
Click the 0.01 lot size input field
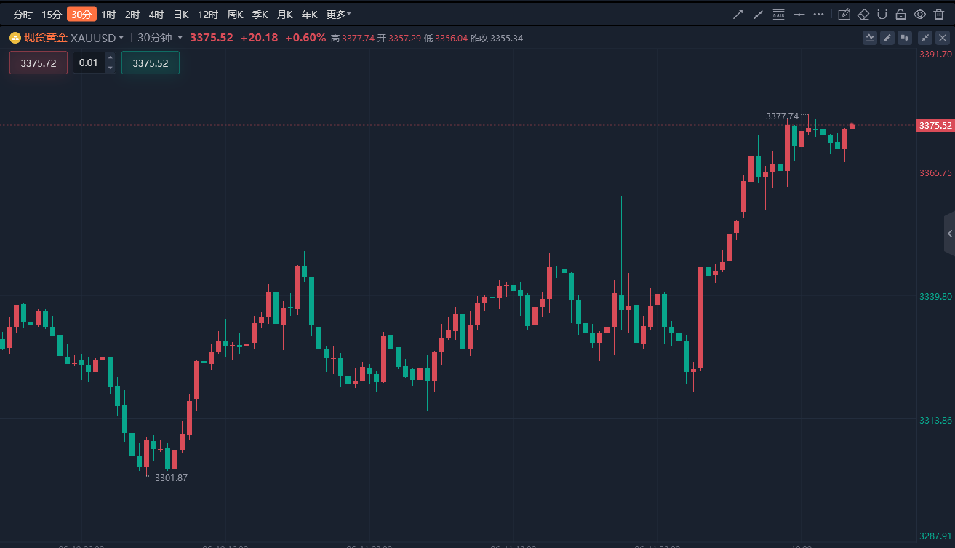pos(89,63)
